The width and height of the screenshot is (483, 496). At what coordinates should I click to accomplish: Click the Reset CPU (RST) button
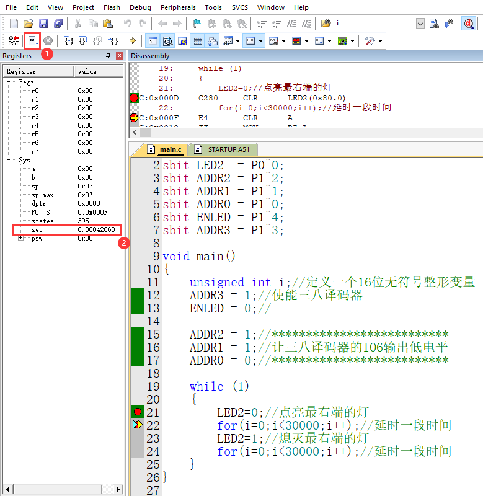click(13, 41)
